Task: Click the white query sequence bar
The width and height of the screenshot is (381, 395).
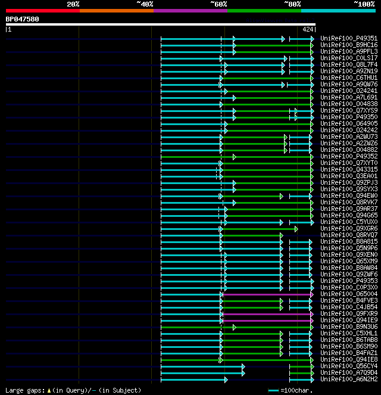Action: click(x=161, y=24)
